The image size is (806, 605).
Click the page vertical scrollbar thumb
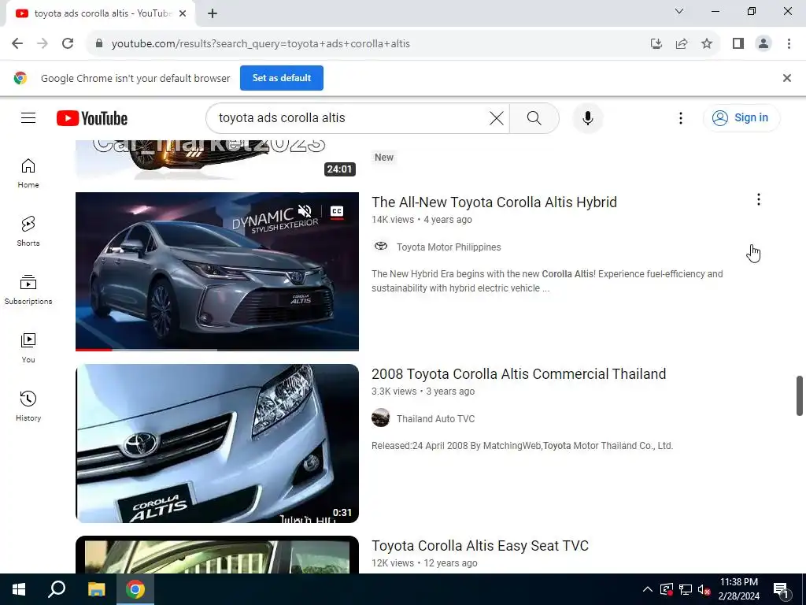click(x=800, y=395)
